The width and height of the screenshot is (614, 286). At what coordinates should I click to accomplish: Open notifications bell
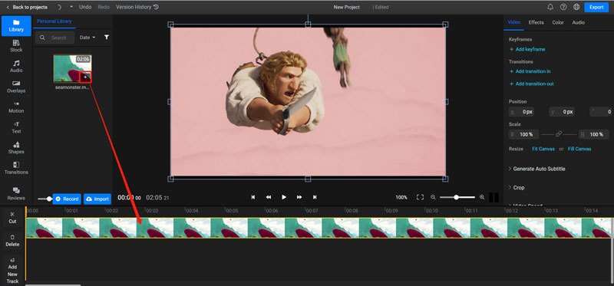pyautogui.click(x=550, y=7)
